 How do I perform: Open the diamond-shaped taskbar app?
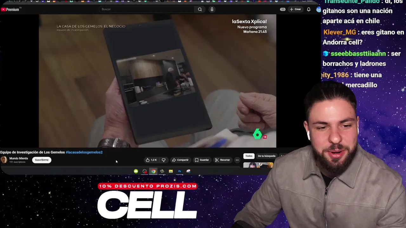(162, 171)
